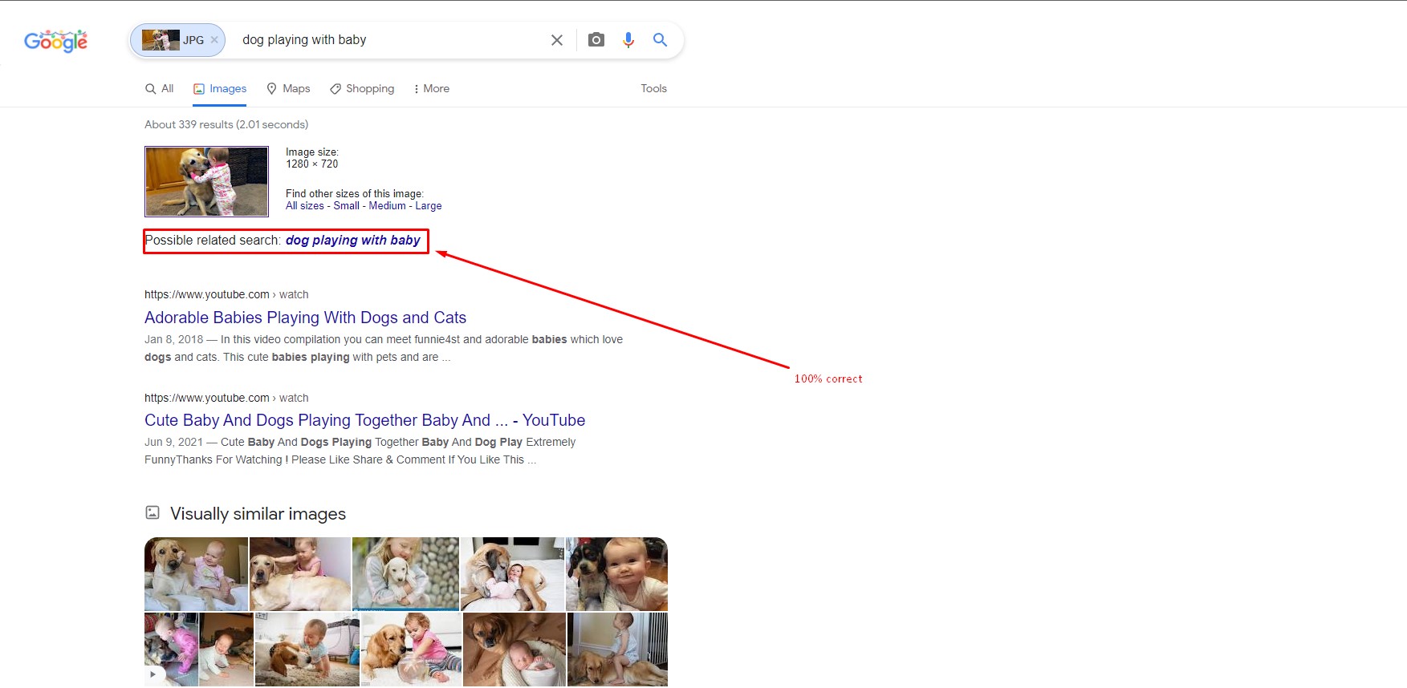Play video thumbnail in bottom row

(x=171, y=650)
